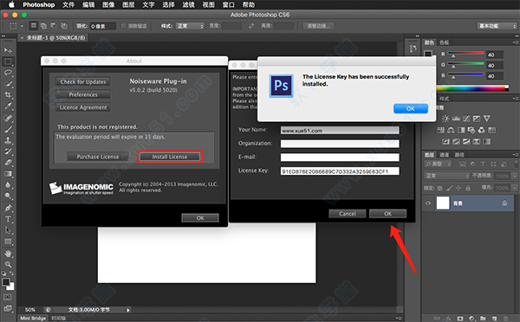Screen dimensions: 520x322
Task: Toggle type layer filter (T icon)
Action: (483, 164)
